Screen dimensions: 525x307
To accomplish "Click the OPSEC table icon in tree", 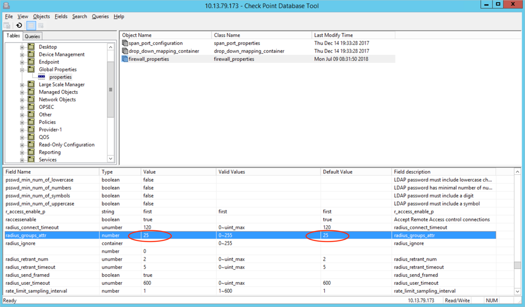I will [x=31, y=107].
